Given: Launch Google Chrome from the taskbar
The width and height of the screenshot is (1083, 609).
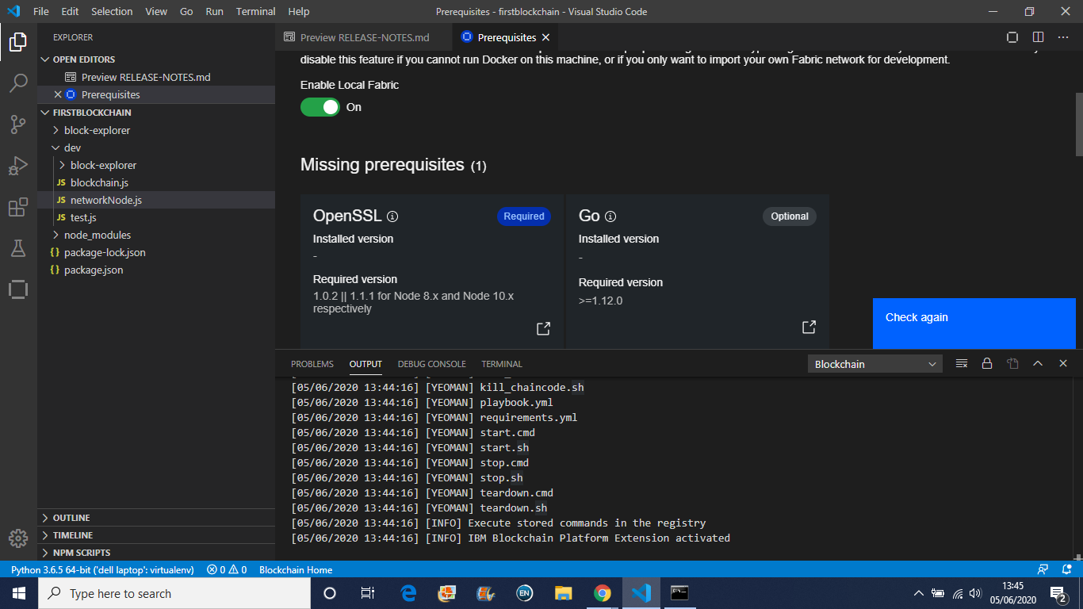Looking at the screenshot, I should pos(602,593).
